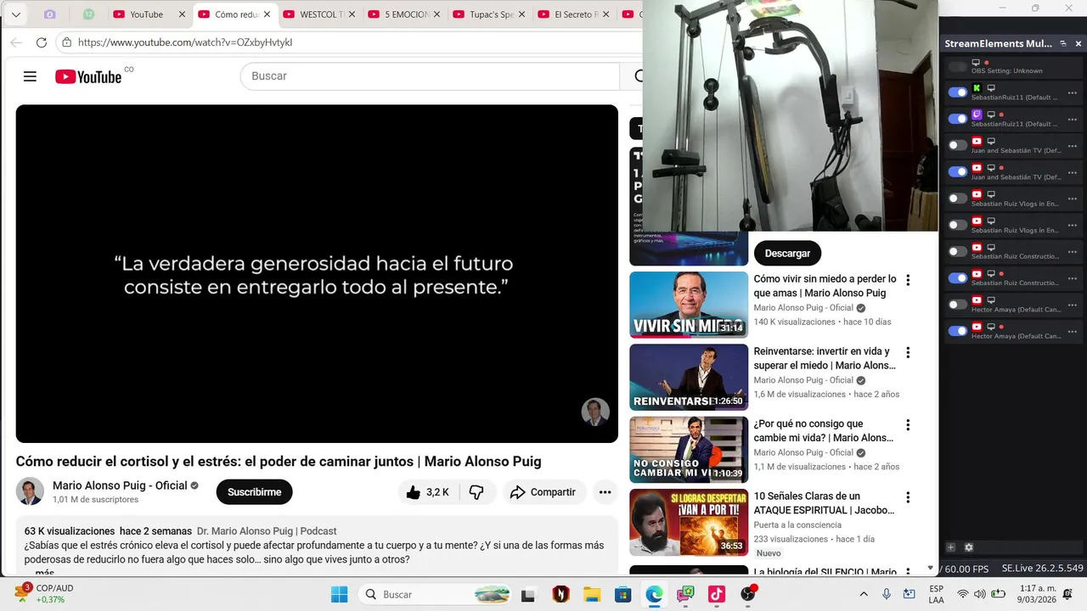
Task: Switch to the 'Tupac's Spe' browser tab
Action: point(491,14)
